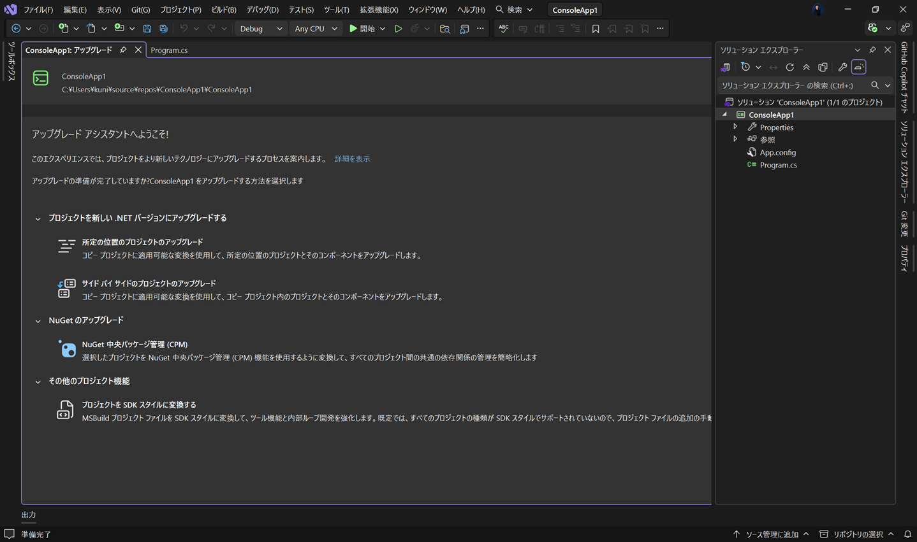Pin the ConsoleApp1 アップグレード tab
The height and width of the screenshot is (542, 917).
point(122,49)
